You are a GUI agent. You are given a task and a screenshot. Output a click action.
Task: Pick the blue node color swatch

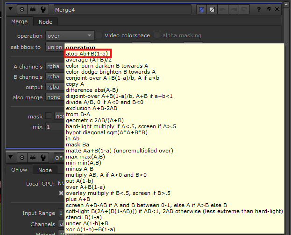[x=201, y=9]
